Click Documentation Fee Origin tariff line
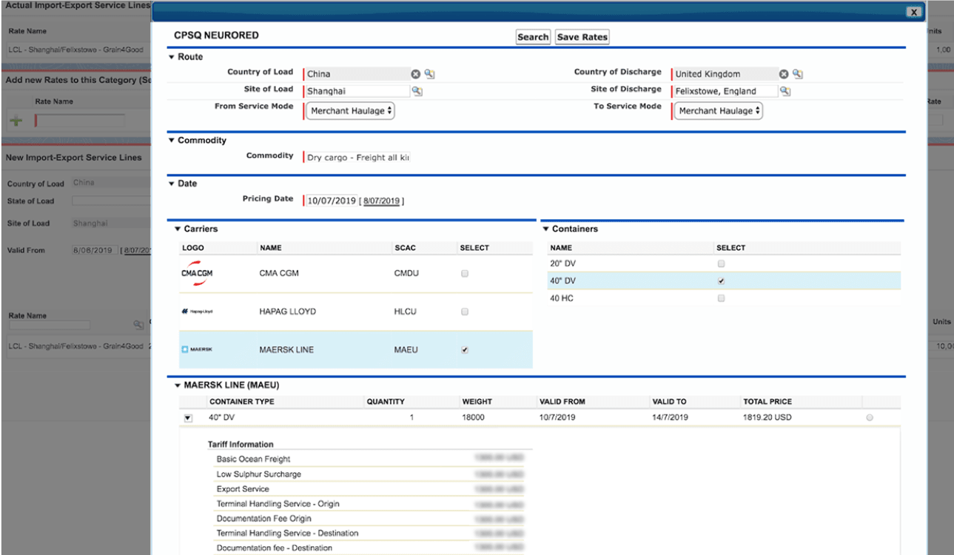Screen dimensions: 954x555 370,519
